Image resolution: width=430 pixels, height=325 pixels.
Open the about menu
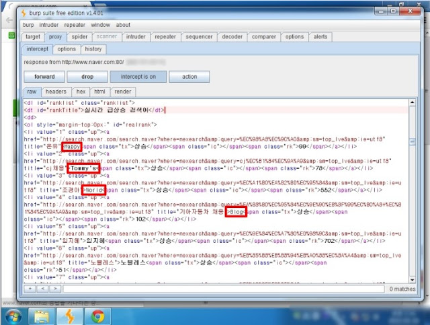tap(123, 25)
